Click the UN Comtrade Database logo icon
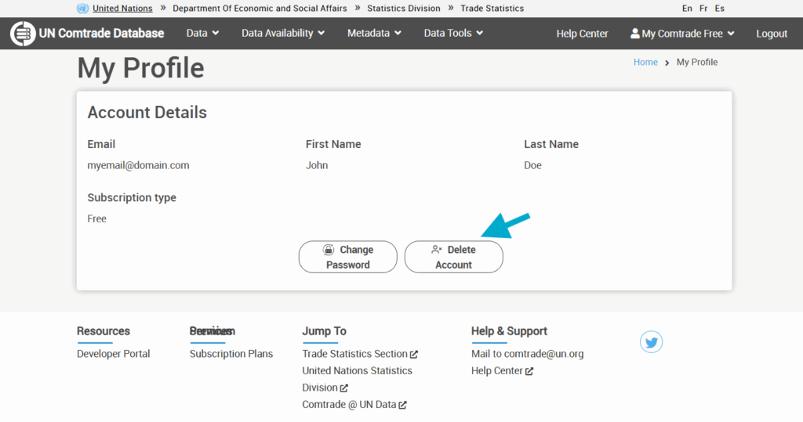 pos(23,34)
